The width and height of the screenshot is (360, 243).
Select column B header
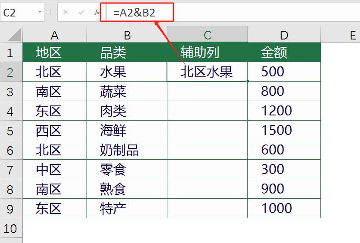coord(127,35)
